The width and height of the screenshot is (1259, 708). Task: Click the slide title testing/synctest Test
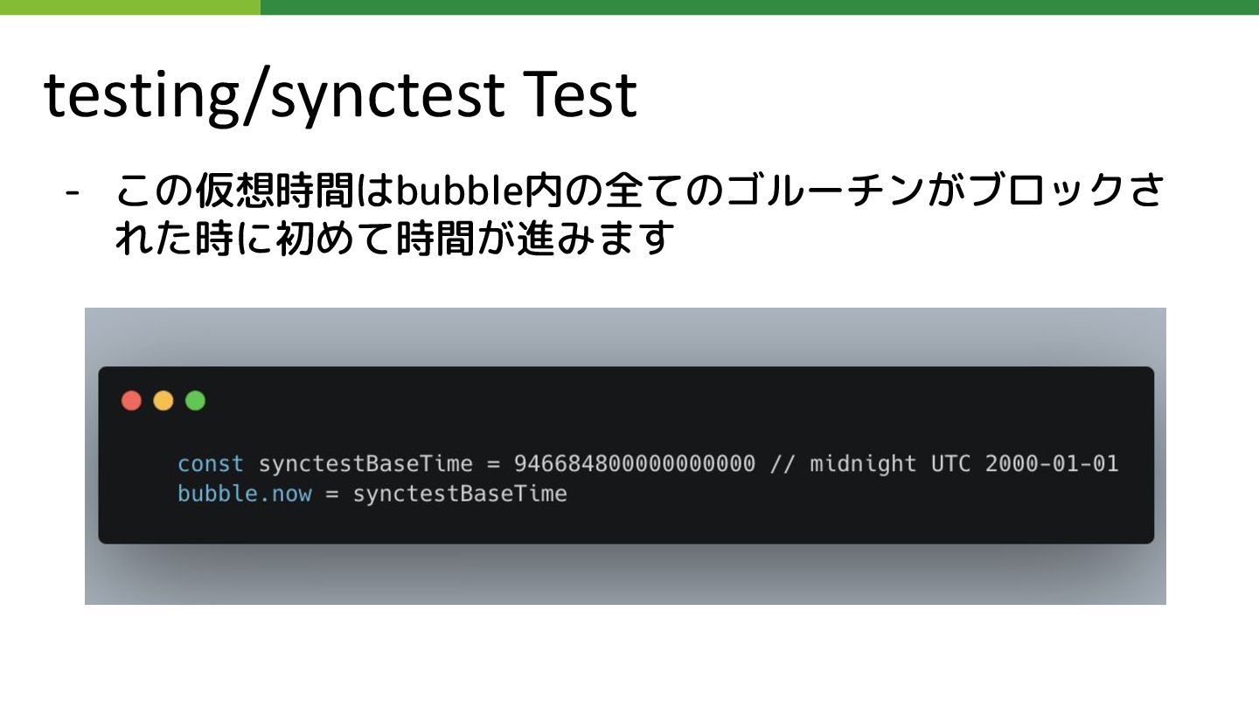click(x=340, y=95)
